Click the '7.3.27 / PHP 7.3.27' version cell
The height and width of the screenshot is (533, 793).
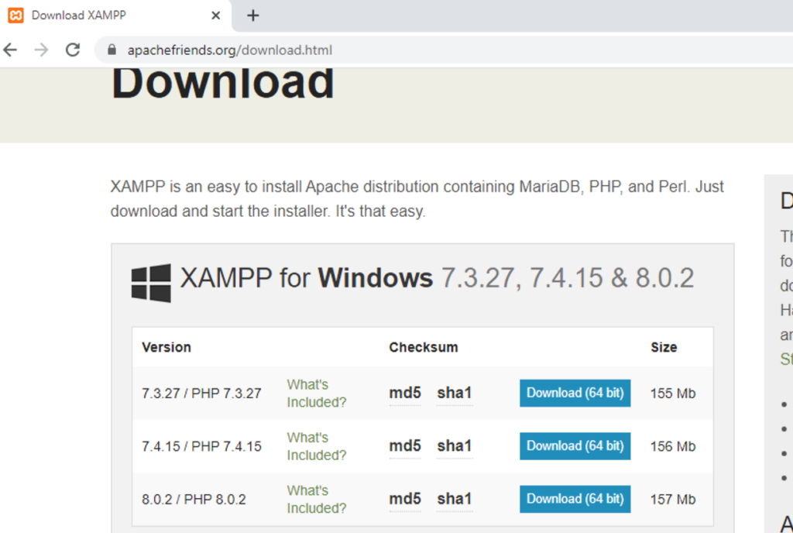coord(201,394)
